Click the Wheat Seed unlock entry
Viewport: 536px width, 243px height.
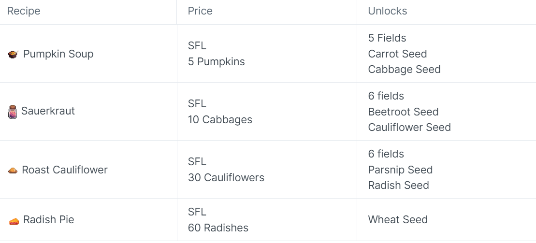(x=398, y=219)
